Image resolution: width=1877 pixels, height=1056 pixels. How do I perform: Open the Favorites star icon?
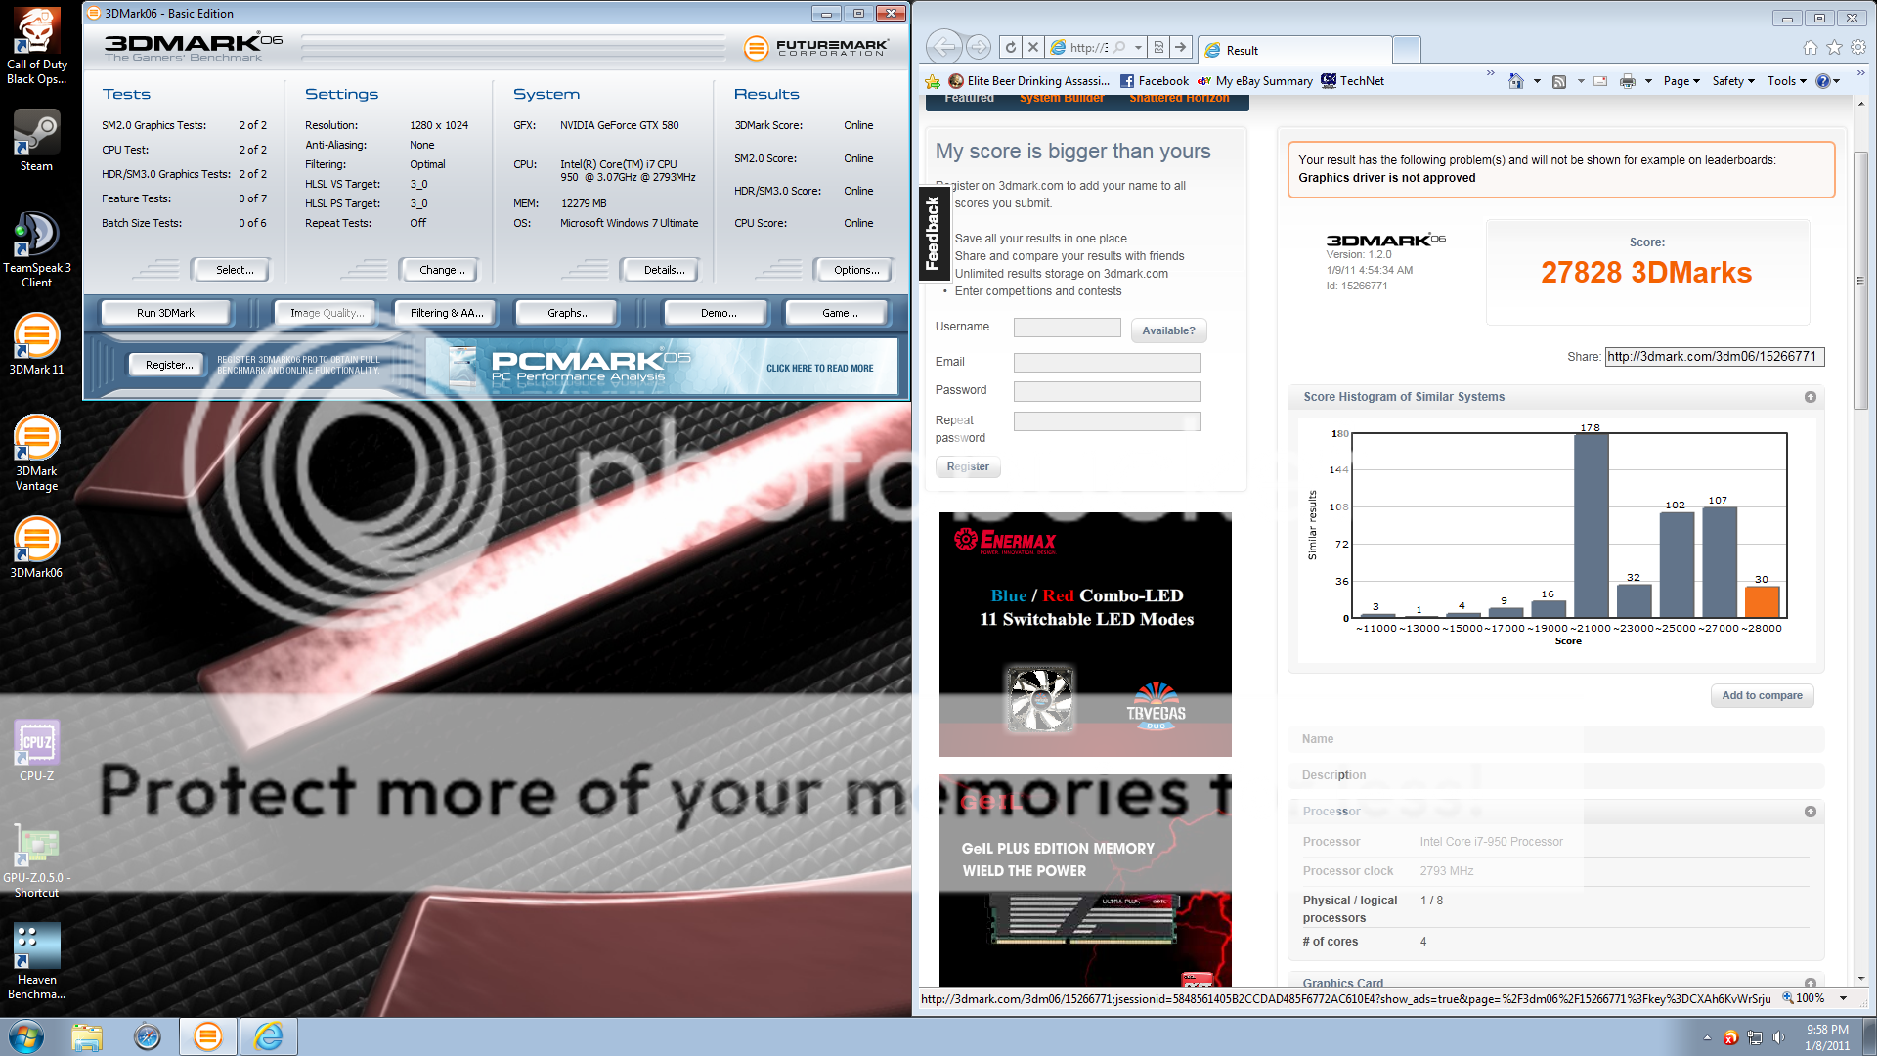1834,47
